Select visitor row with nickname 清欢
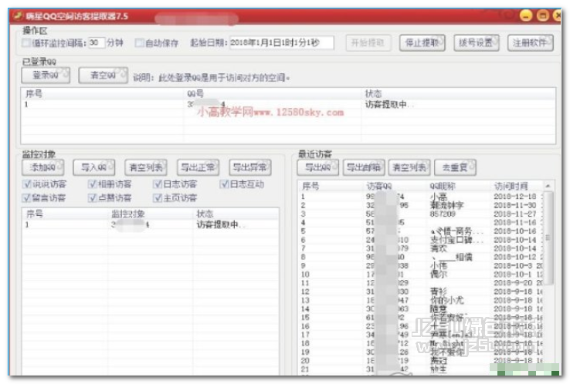This screenshot has height=384, width=570. click(422, 248)
